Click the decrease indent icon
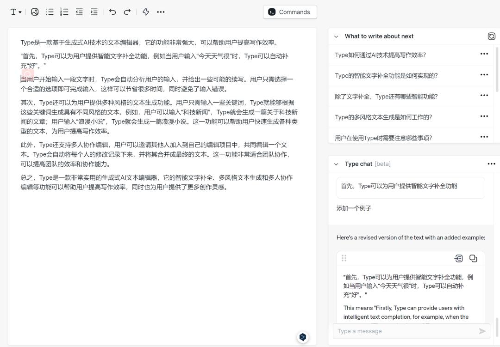 click(80, 12)
